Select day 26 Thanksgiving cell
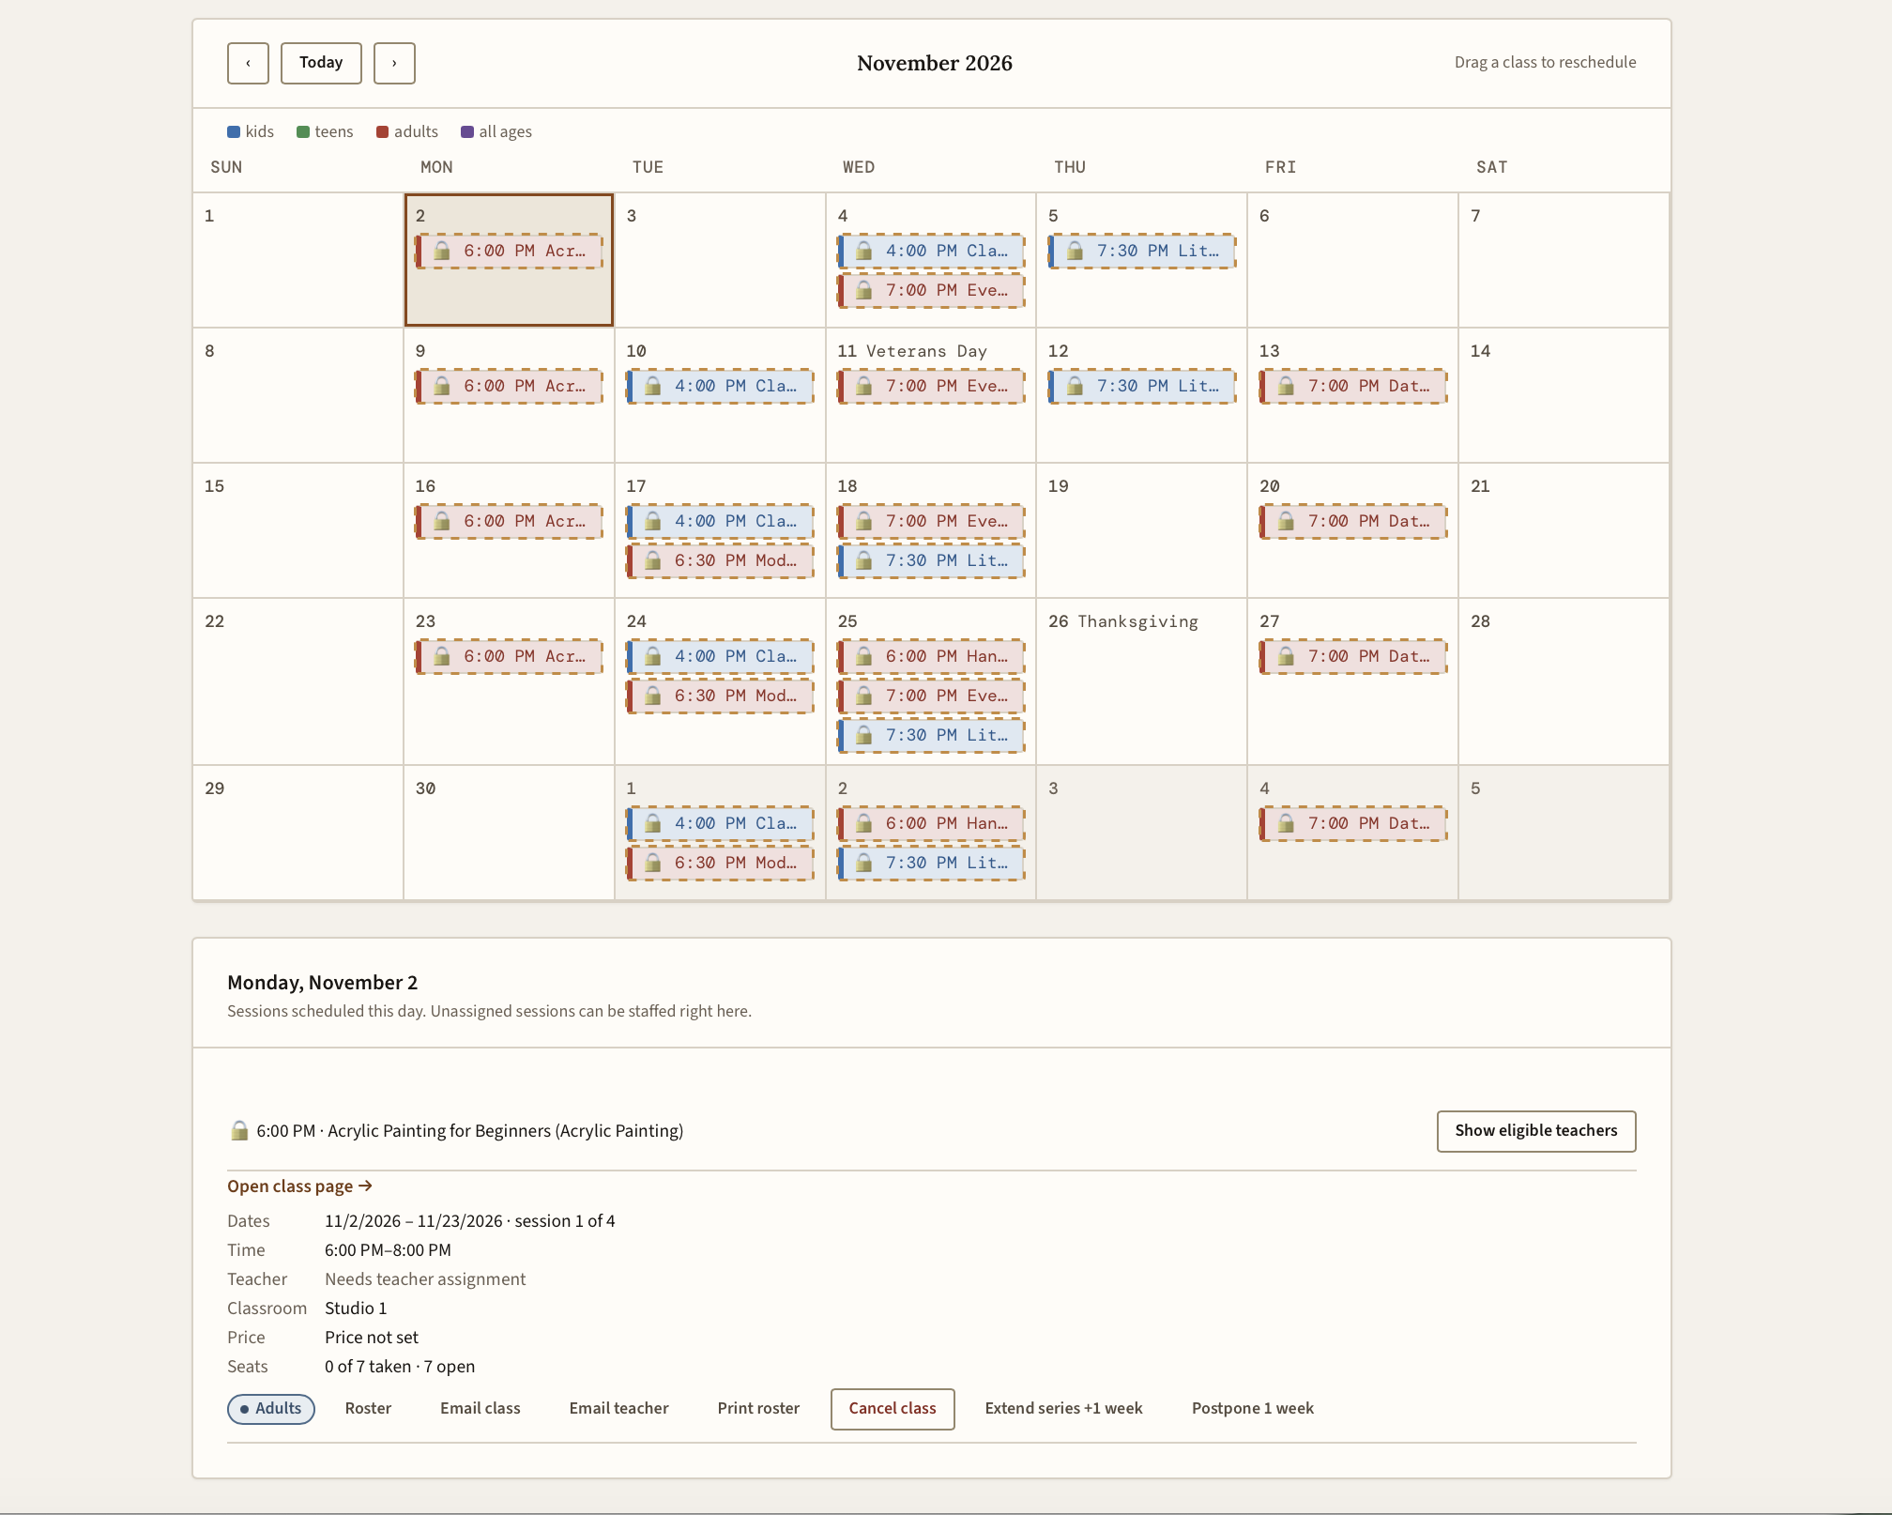1892x1515 pixels. click(1141, 681)
